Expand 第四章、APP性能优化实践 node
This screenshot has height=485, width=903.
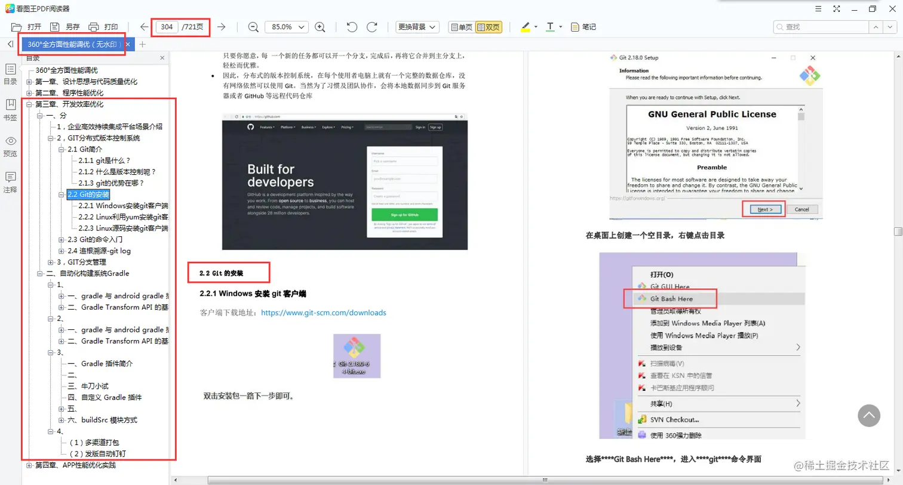tap(29, 465)
